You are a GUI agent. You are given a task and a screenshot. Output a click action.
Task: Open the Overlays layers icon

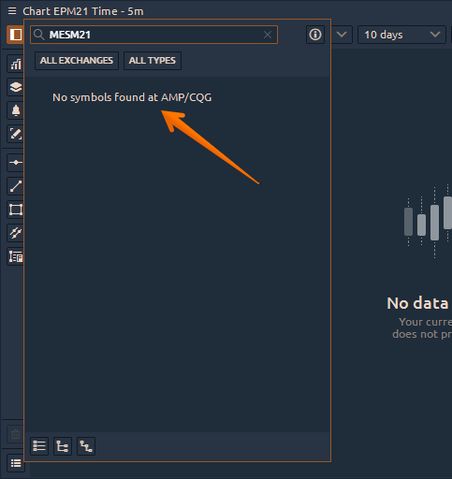(x=16, y=87)
